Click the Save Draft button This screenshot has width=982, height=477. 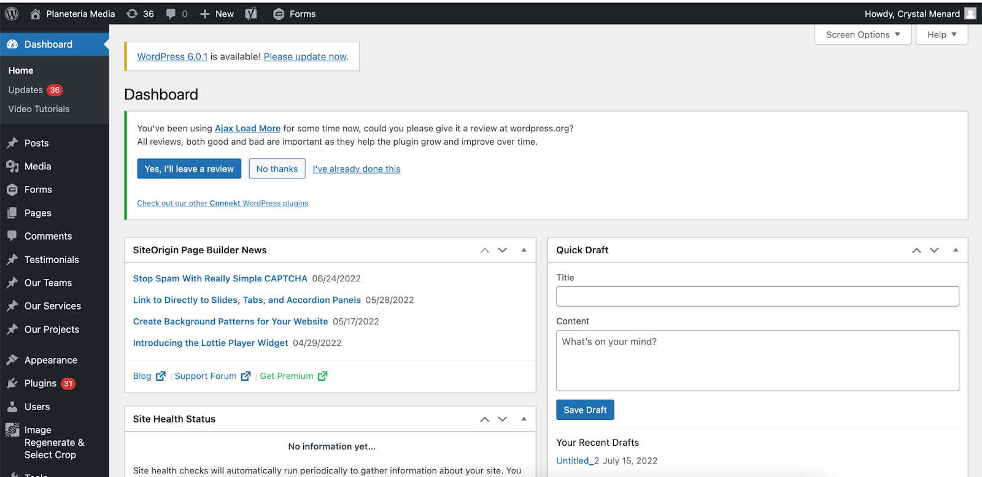(585, 410)
